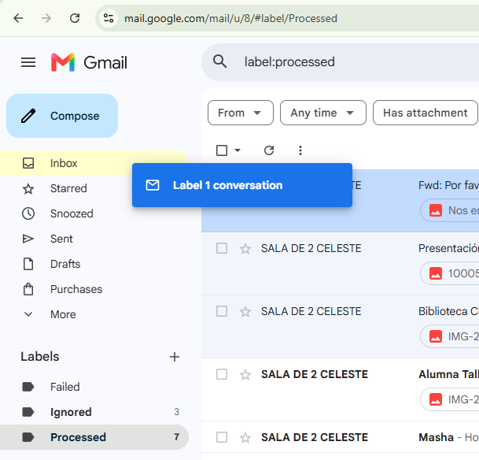
Task: Open the Starred folder
Action: 68,188
